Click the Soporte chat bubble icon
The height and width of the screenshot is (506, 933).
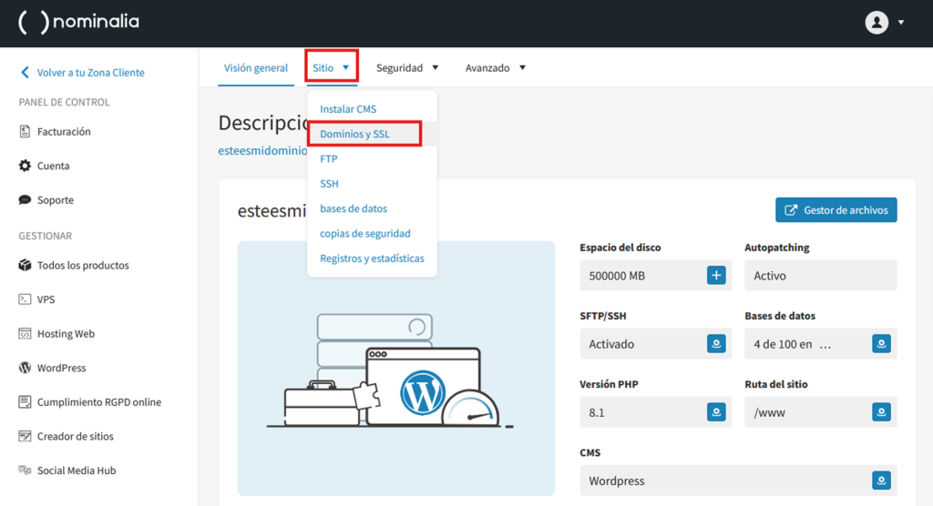click(x=25, y=200)
